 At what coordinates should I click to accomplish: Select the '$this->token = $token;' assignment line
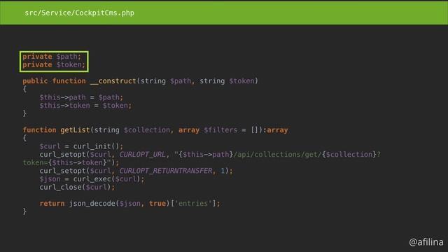pyautogui.click(x=85, y=106)
